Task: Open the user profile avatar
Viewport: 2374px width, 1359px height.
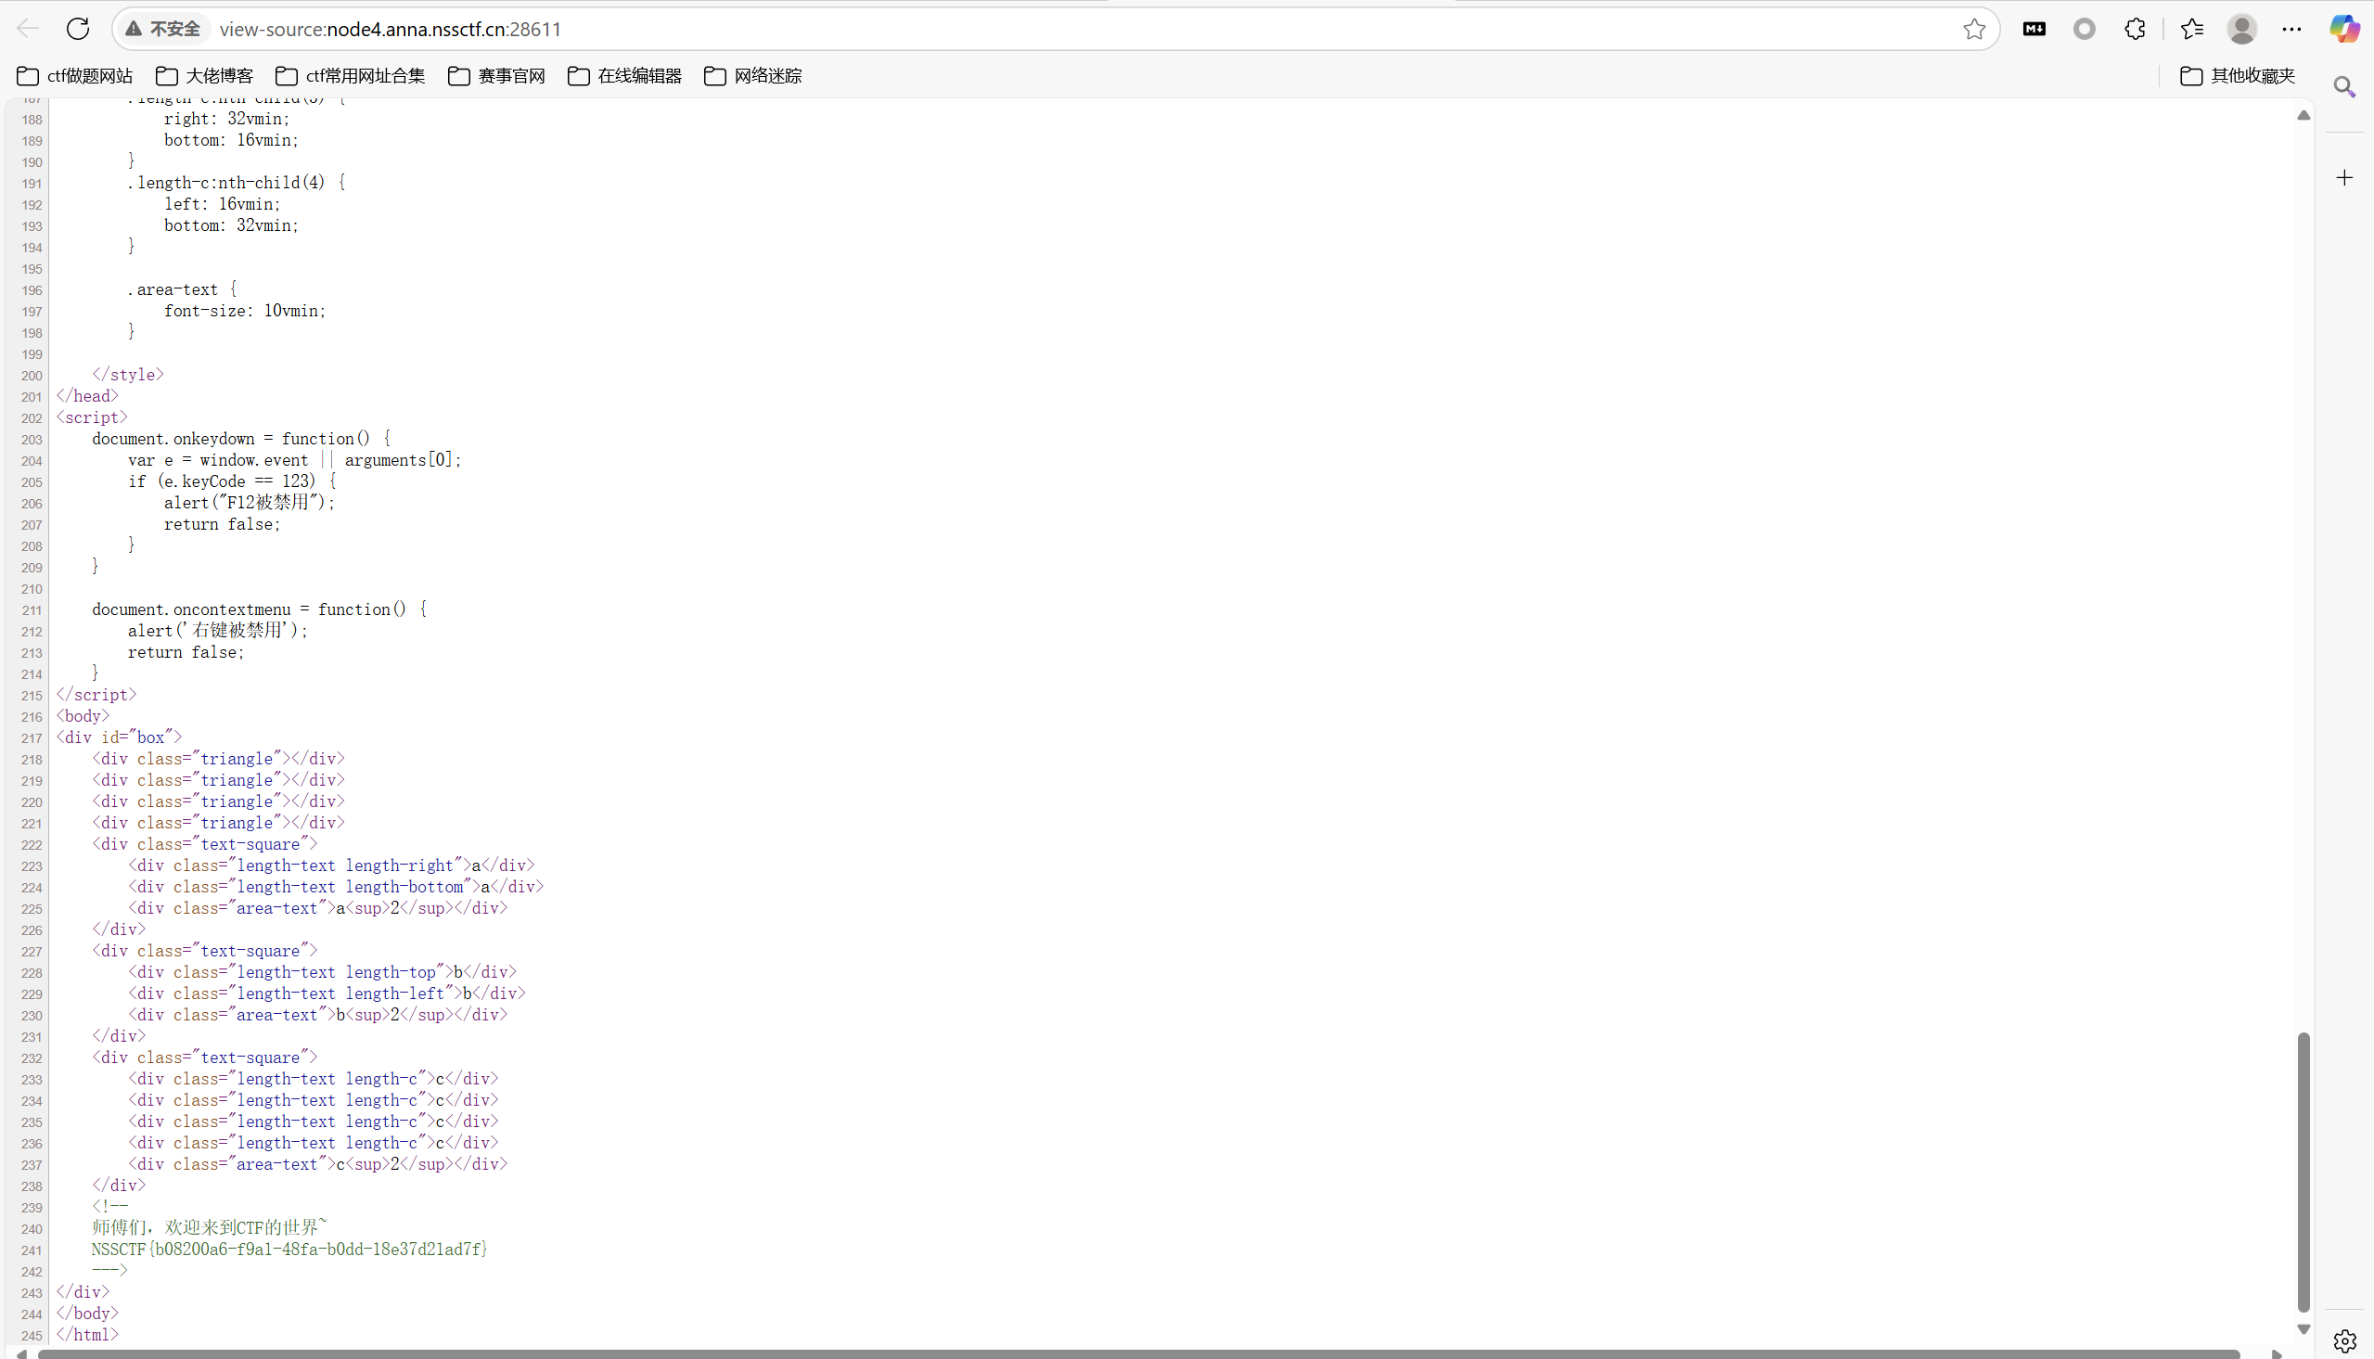Action: pos(2241,29)
